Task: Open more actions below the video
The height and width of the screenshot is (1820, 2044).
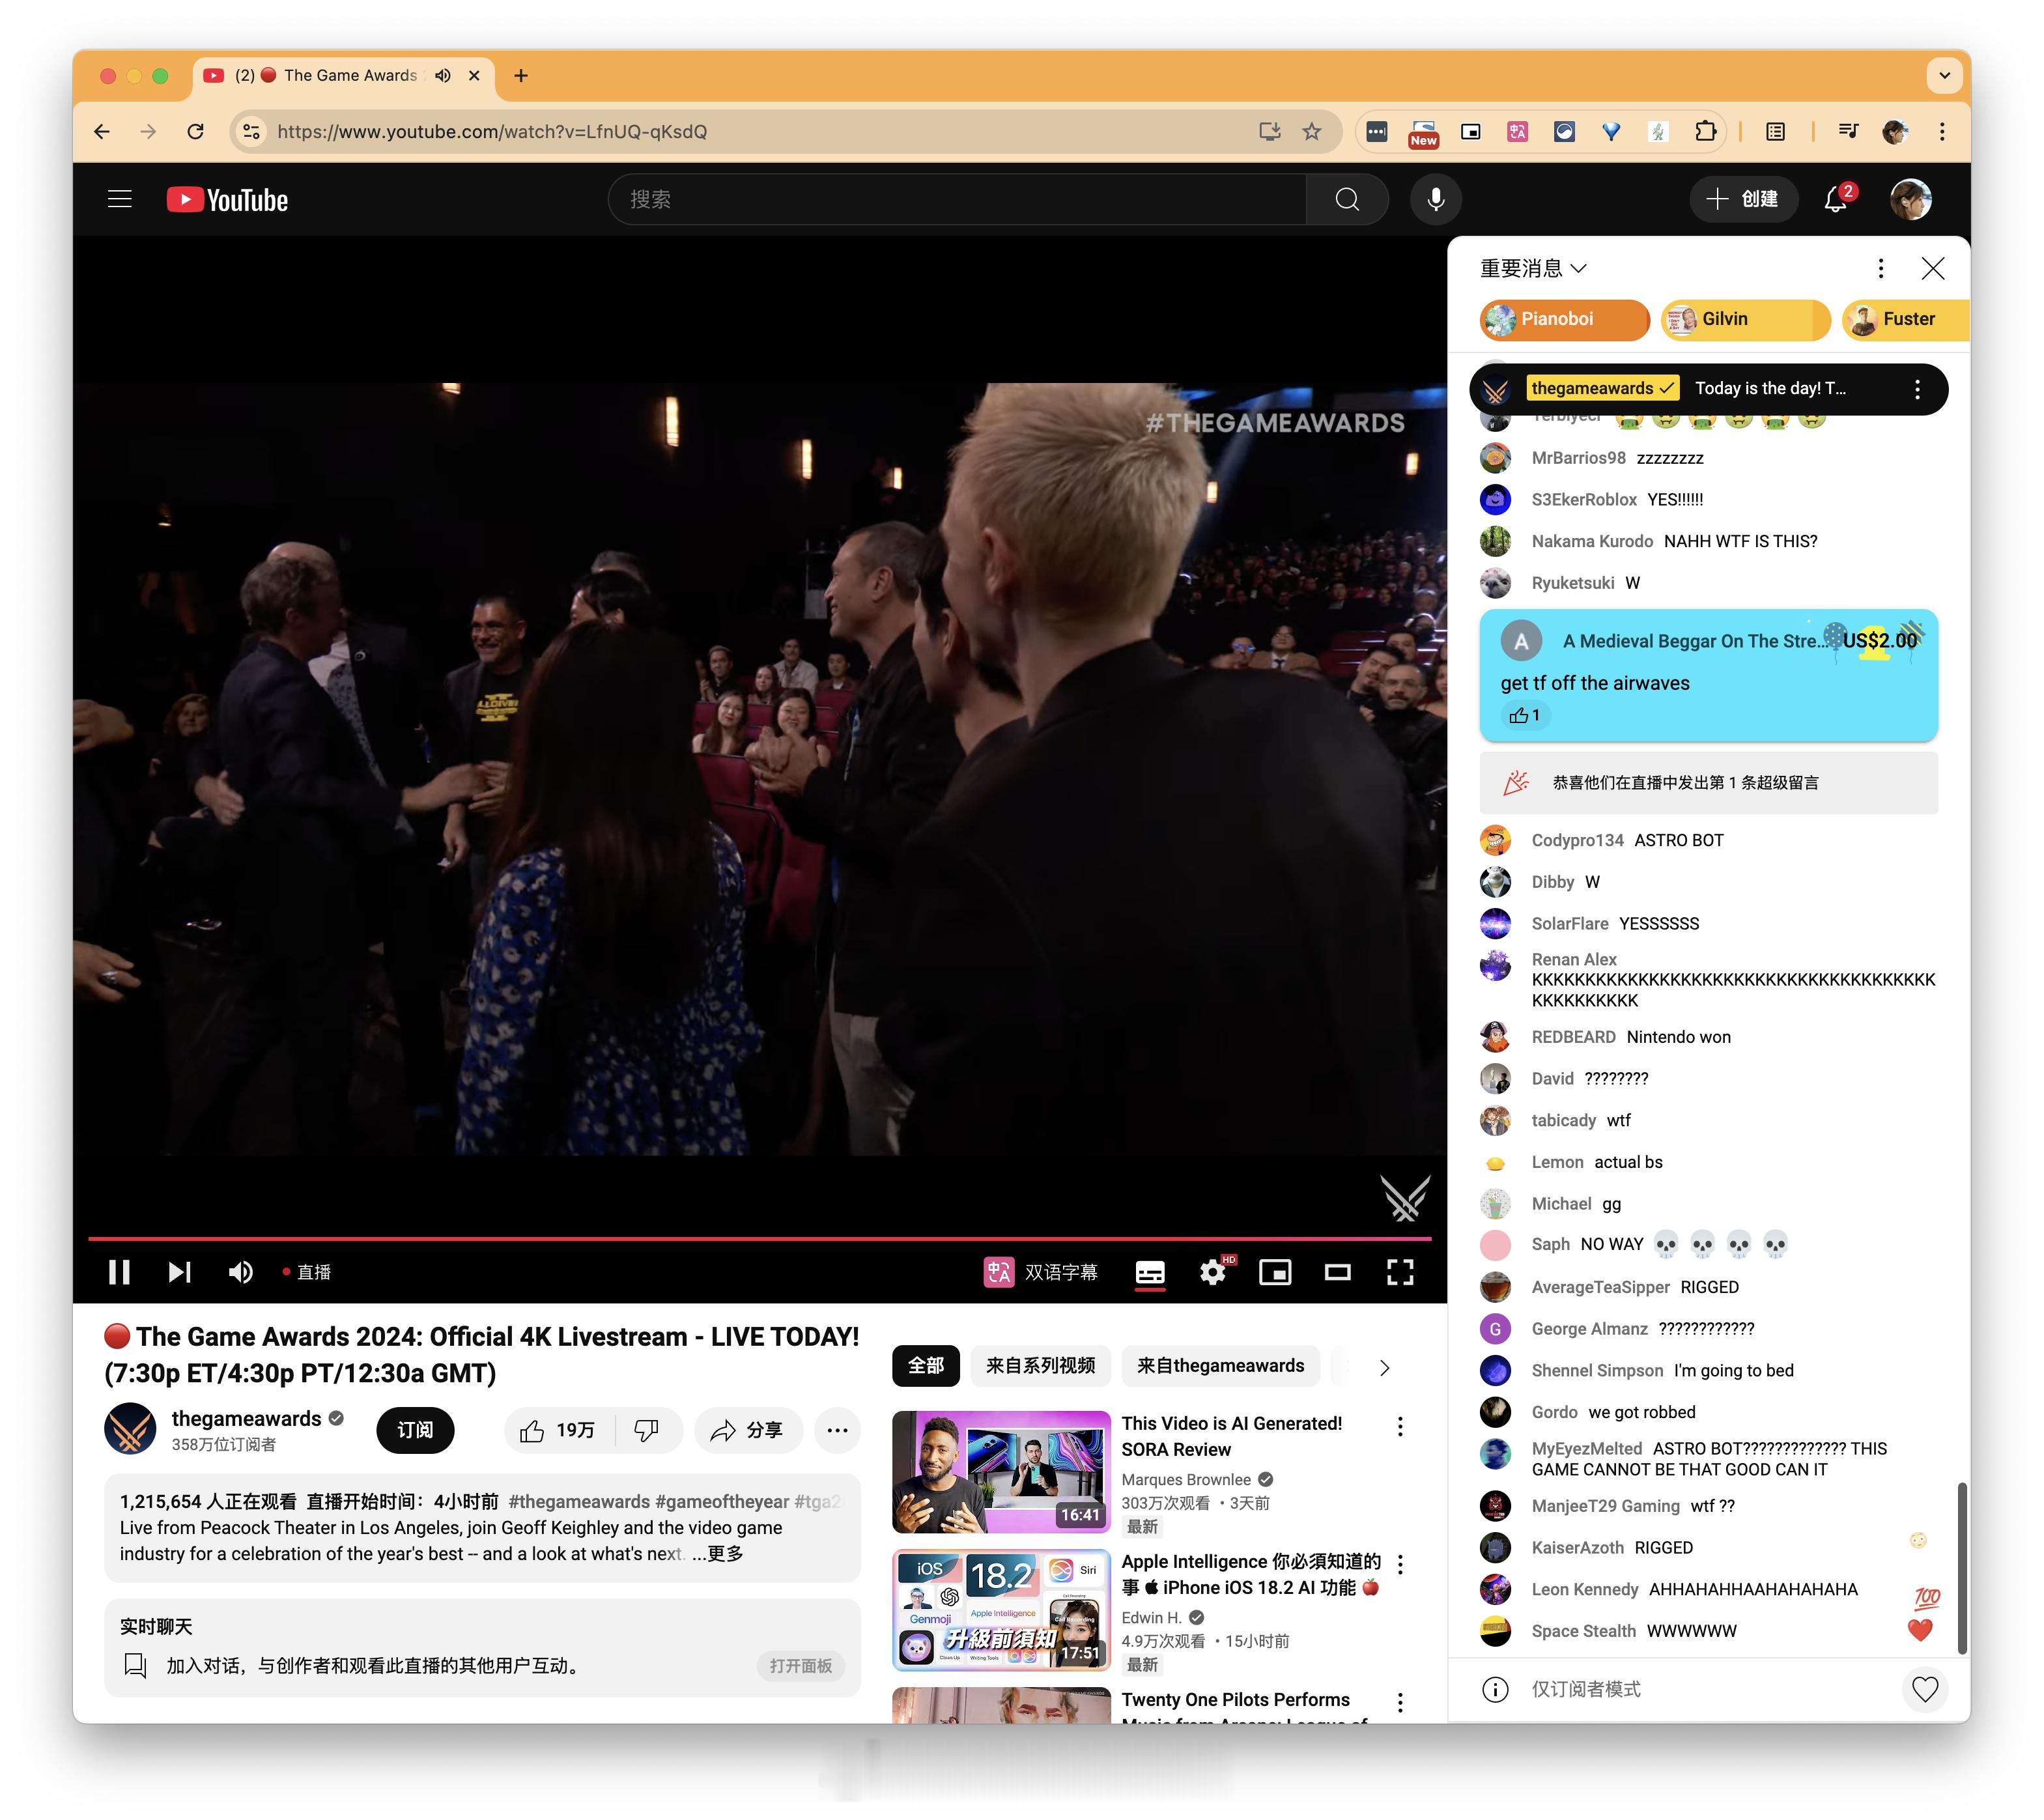Action: click(x=838, y=1430)
